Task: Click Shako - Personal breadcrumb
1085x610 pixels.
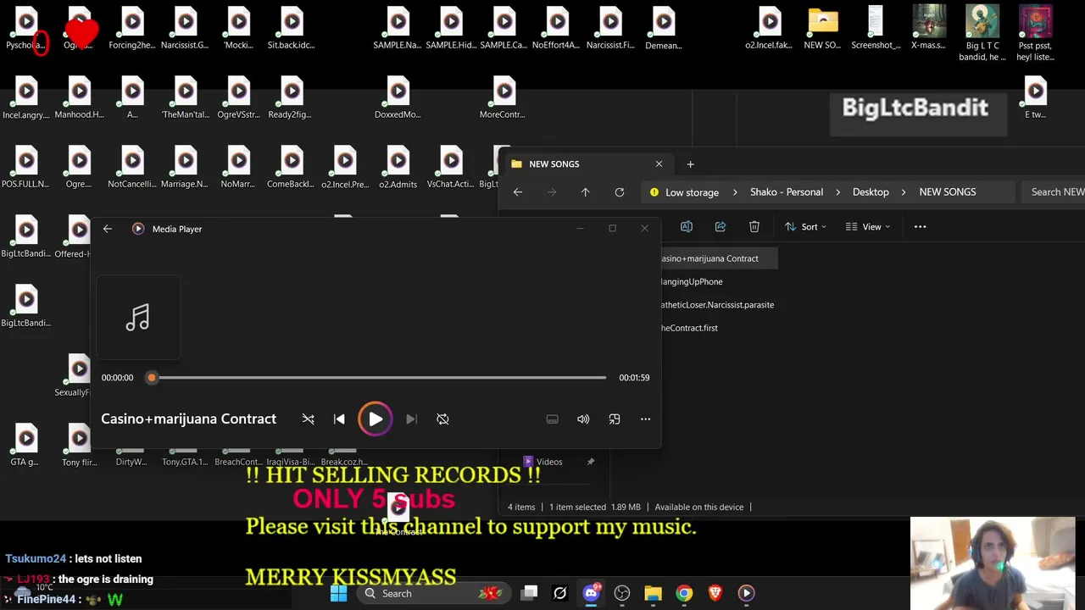Action: [787, 192]
